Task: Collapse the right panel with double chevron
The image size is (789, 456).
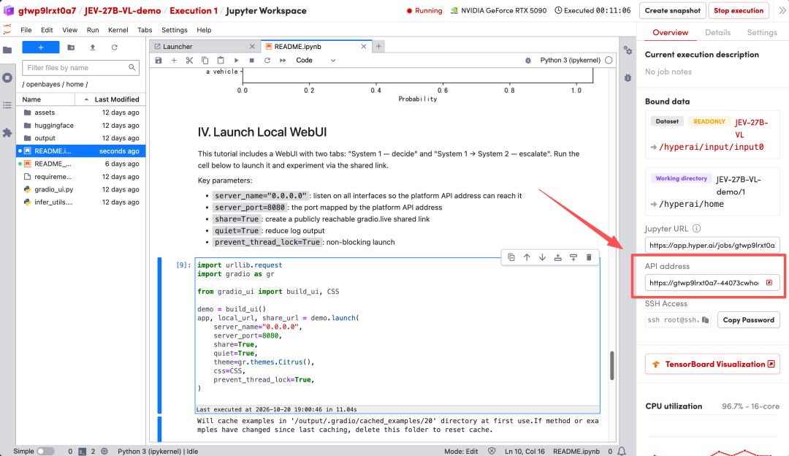Action: tap(782, 10)
